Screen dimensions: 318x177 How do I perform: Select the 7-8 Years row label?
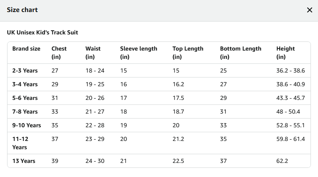pos(25,112)
